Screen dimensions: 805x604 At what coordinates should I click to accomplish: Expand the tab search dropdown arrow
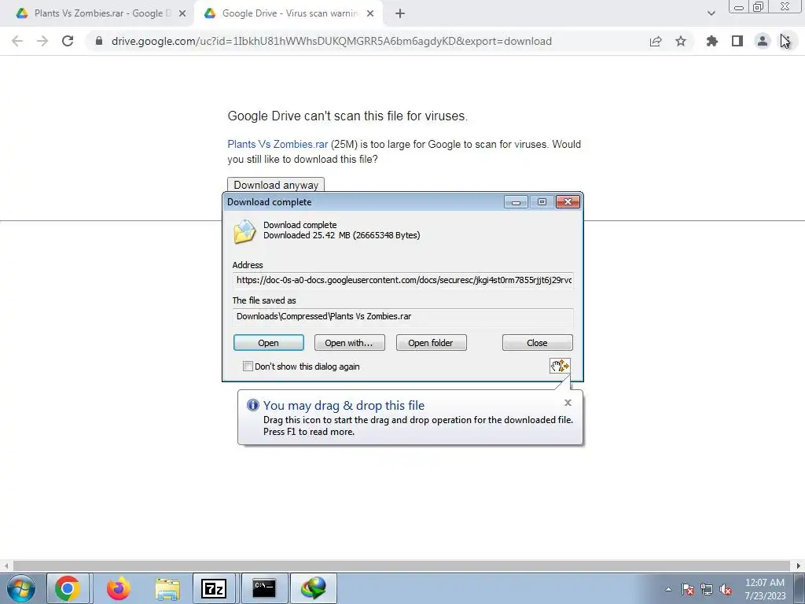tap(711, 14)
